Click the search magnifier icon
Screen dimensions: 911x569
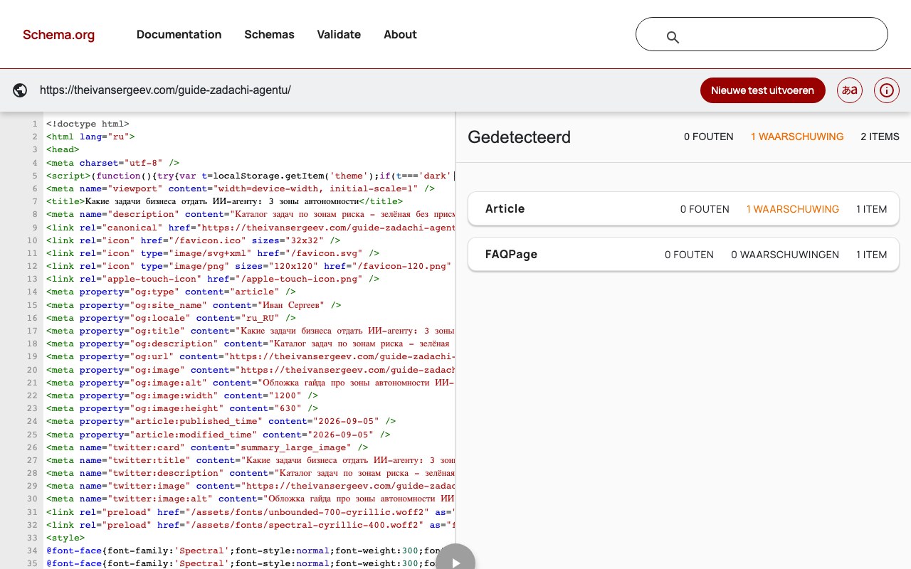(673, 37)
